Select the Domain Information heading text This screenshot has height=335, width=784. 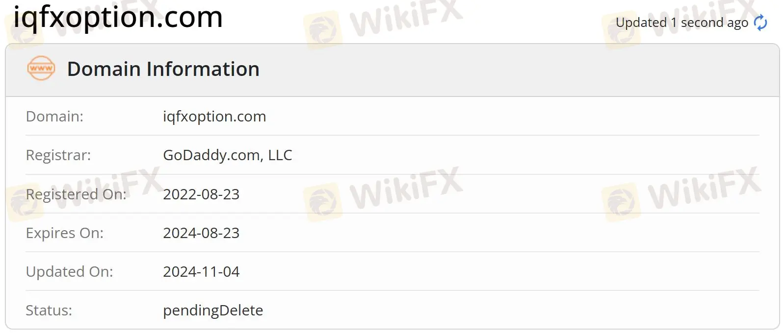point(163,69)
